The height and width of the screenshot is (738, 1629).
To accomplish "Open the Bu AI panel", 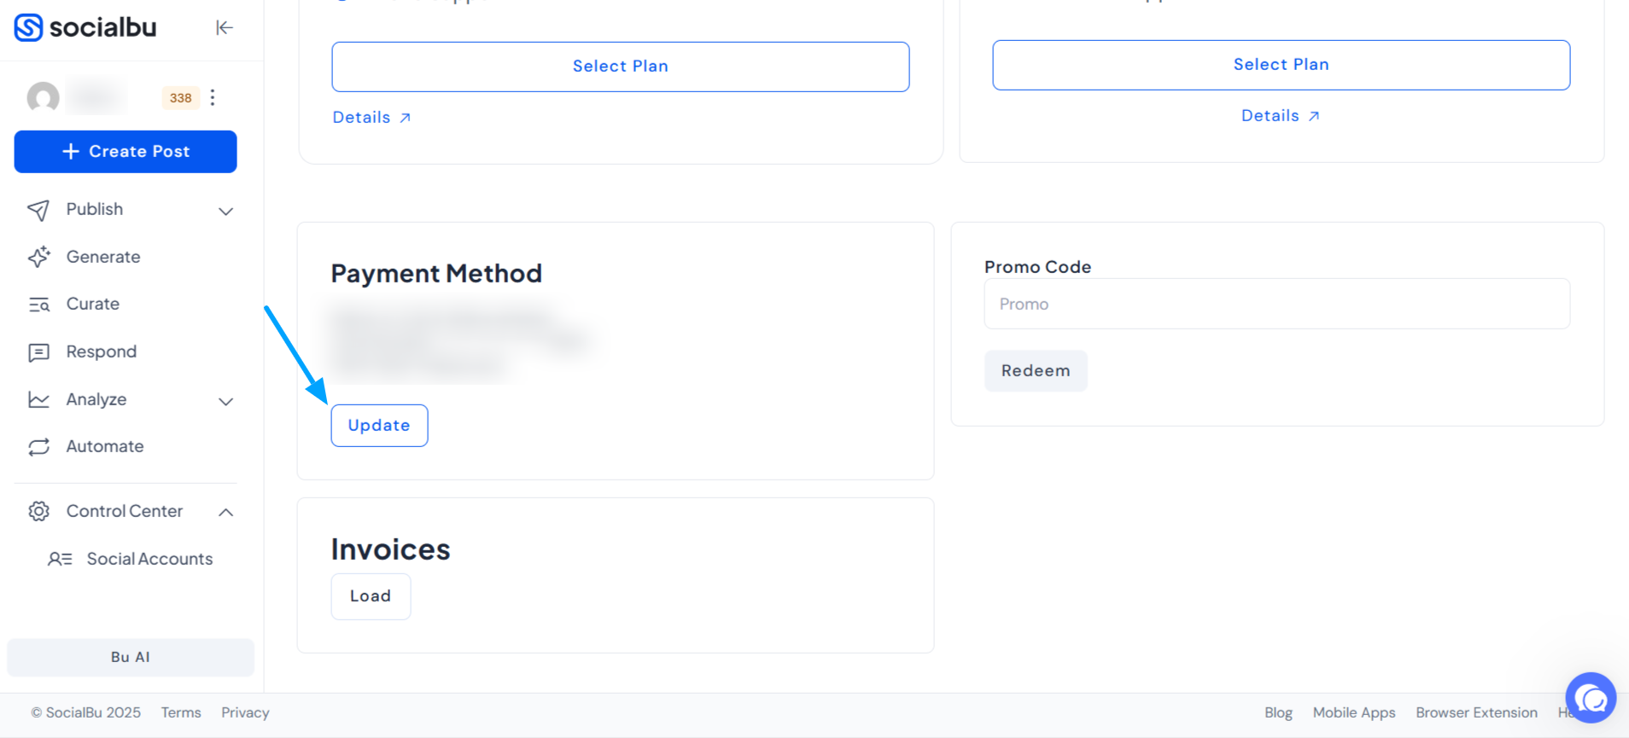I will [131, 657].
